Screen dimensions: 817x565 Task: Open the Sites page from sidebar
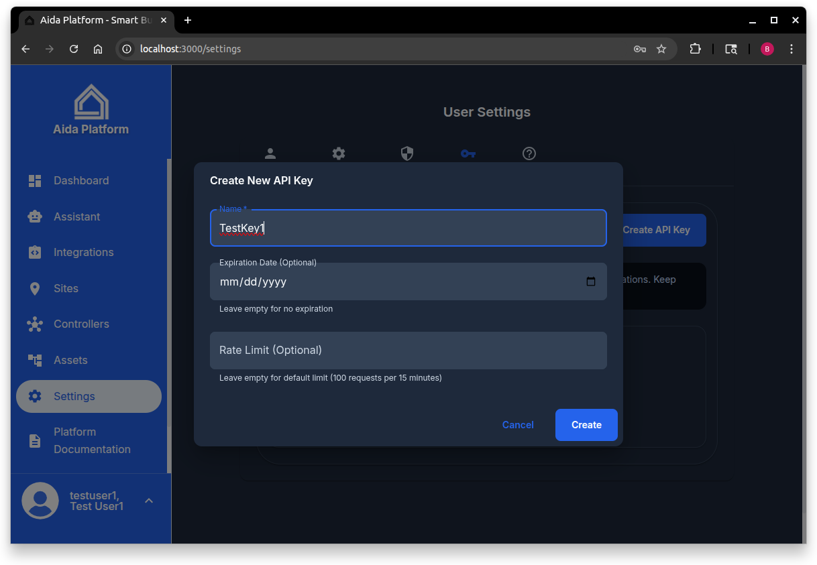(65, 288)
